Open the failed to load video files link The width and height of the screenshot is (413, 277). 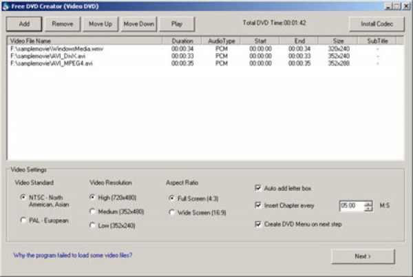coord(73,255)
